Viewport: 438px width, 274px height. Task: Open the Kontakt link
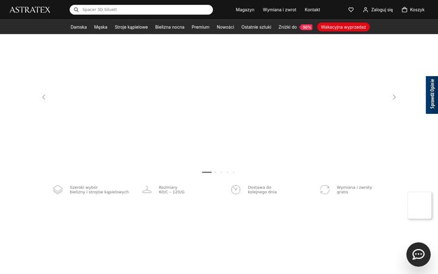tap(312, 10)
